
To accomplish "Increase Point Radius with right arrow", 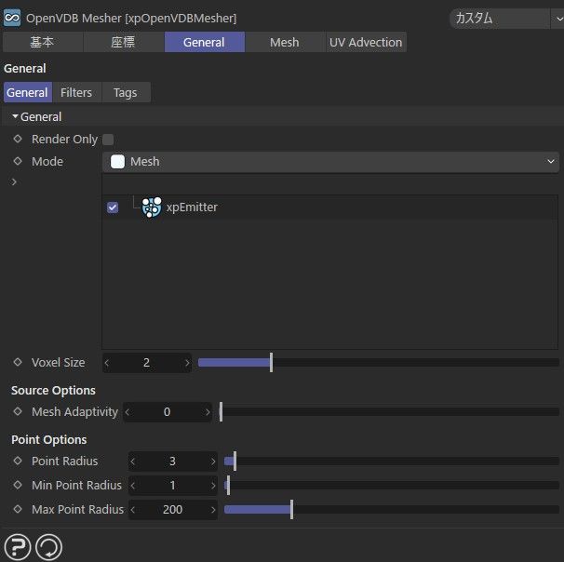I will pyautogui.click(x=213, y=462).
